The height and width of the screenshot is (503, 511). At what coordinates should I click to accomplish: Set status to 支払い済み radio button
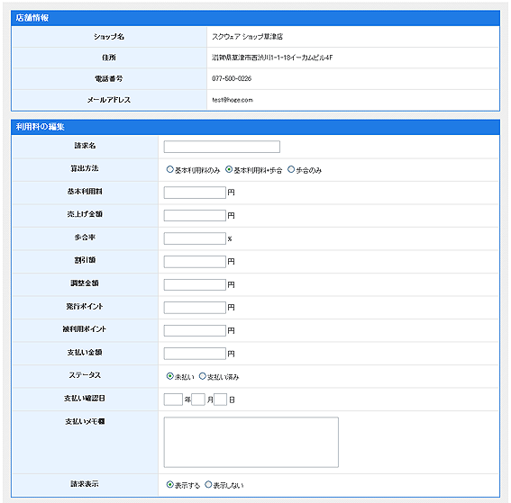[x=203, y=376]
